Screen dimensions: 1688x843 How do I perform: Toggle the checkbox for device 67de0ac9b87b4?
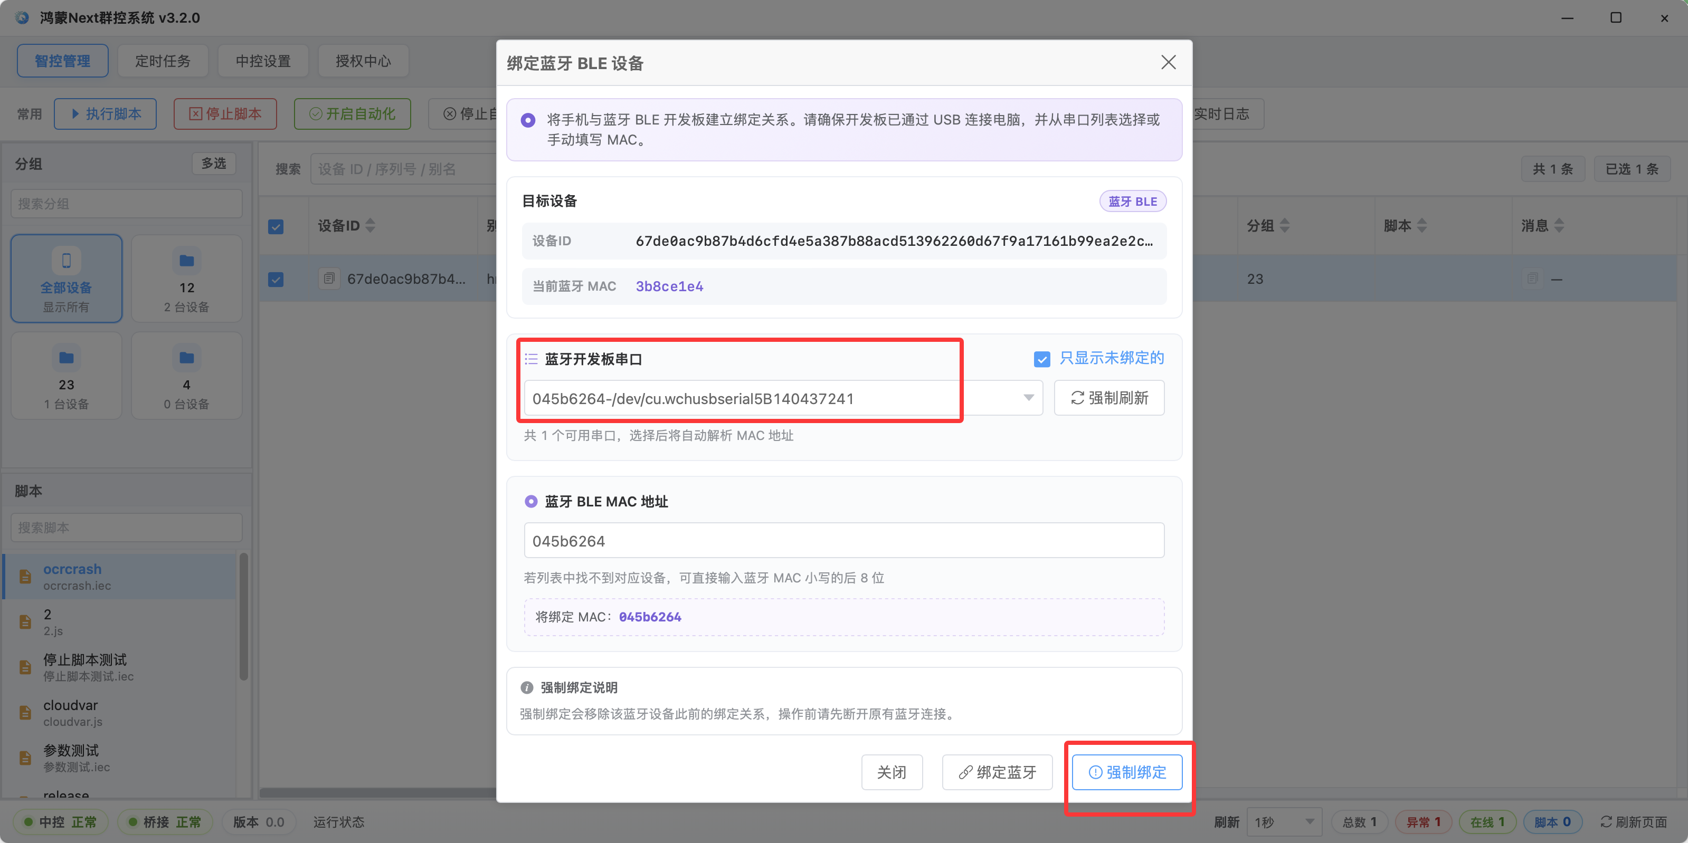276,280
